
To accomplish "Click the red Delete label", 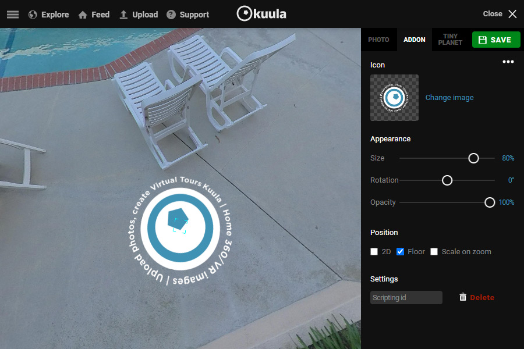I will pos(482,297).
